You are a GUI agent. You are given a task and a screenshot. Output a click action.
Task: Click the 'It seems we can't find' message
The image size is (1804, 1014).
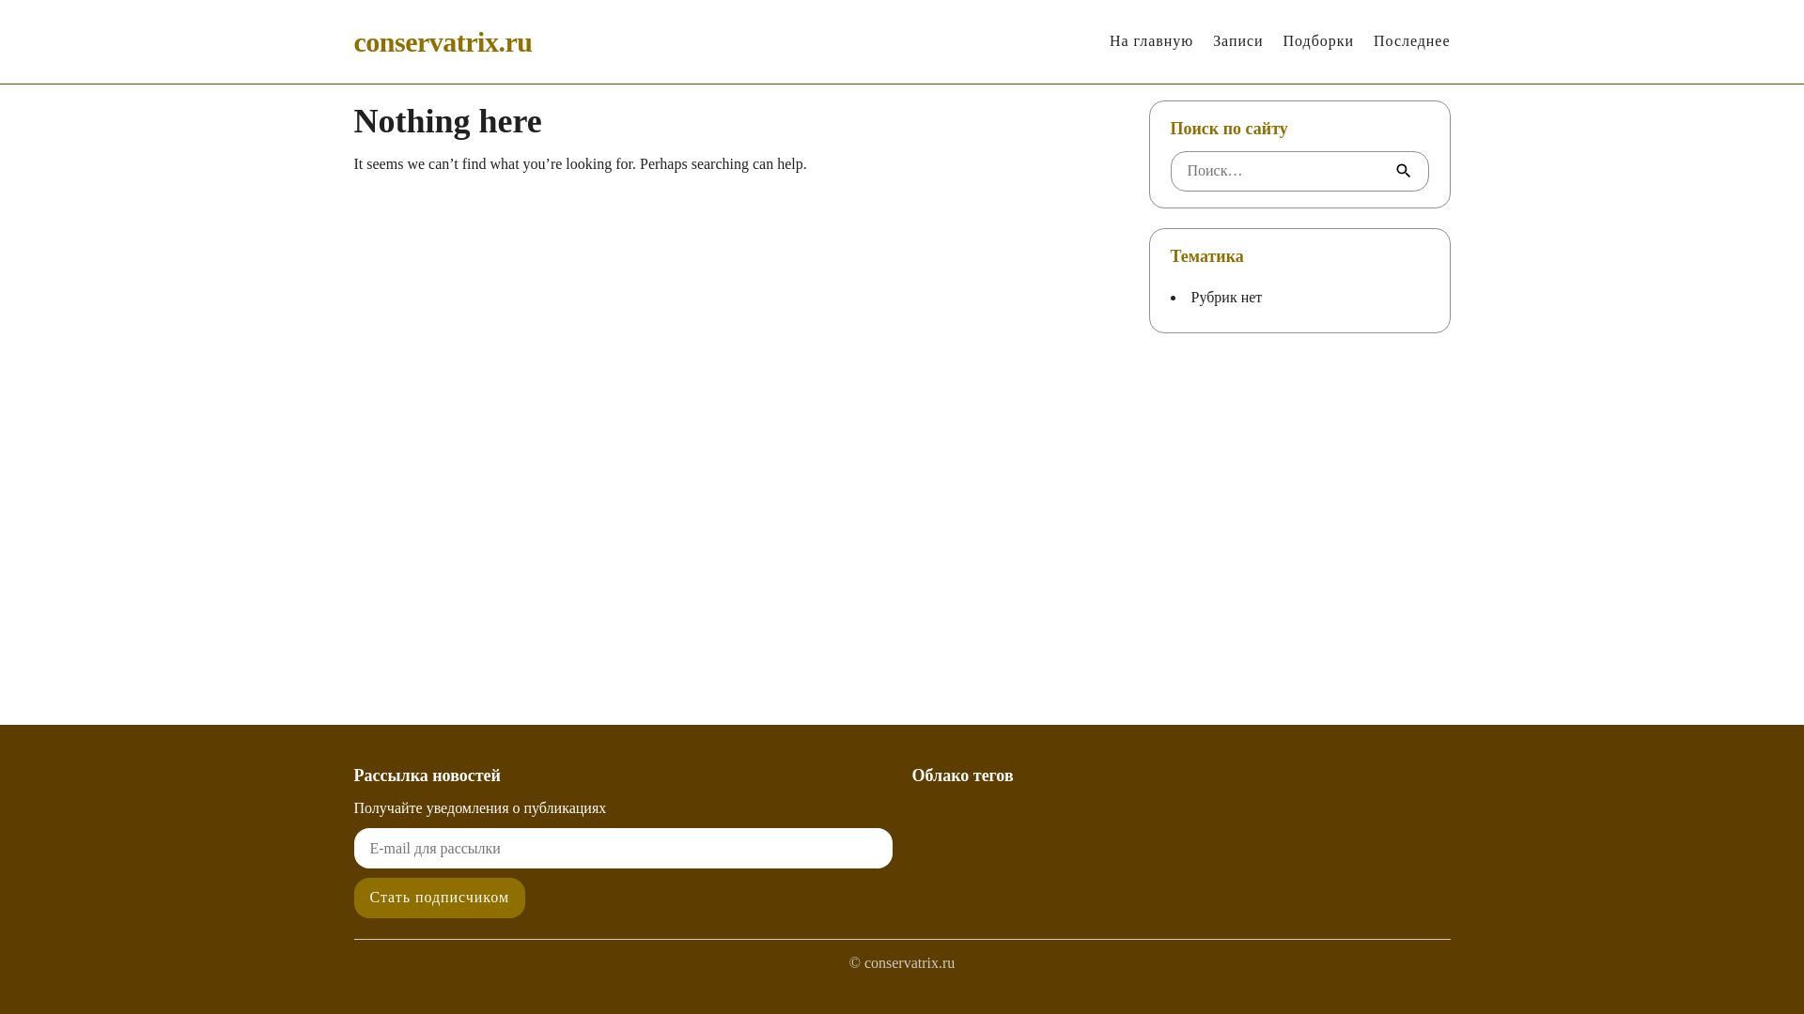tap(580, 164)
